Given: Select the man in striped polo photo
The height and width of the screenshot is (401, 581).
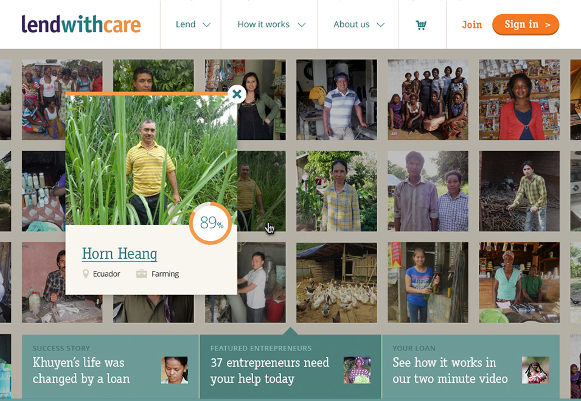Looking at the screenshot, I should pos(336,100).
